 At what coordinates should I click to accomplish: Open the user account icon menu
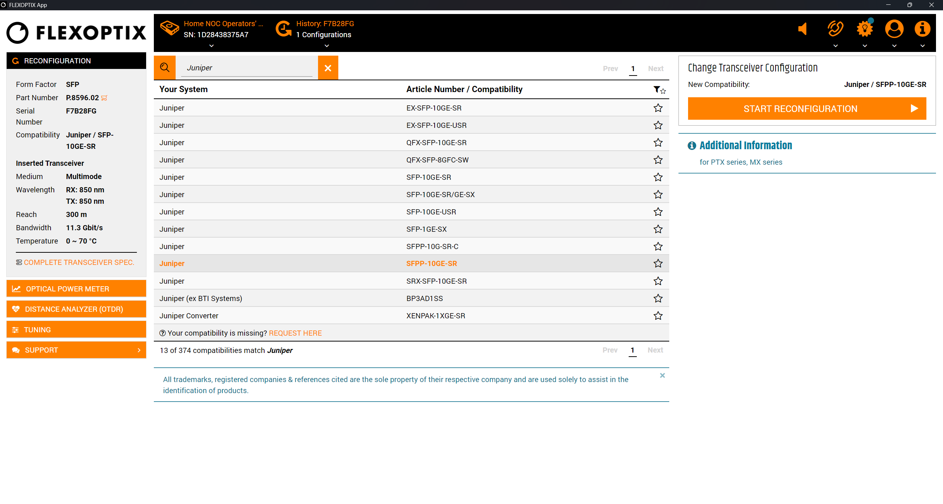coord(894,29)
